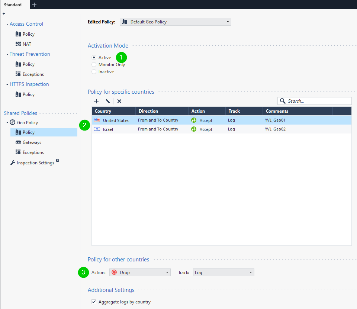Select Inactive activation mode
The height and width of the screenshot is (309, 357).
94,72
